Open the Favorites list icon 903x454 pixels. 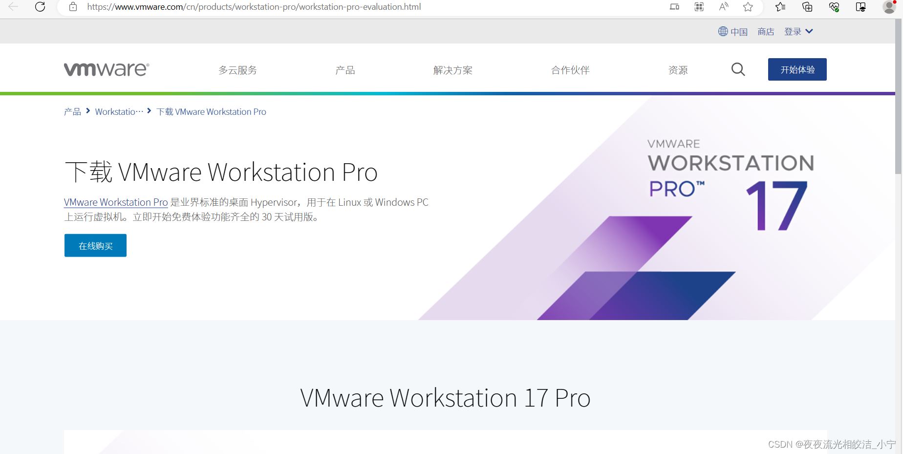[x=780, y=7]
